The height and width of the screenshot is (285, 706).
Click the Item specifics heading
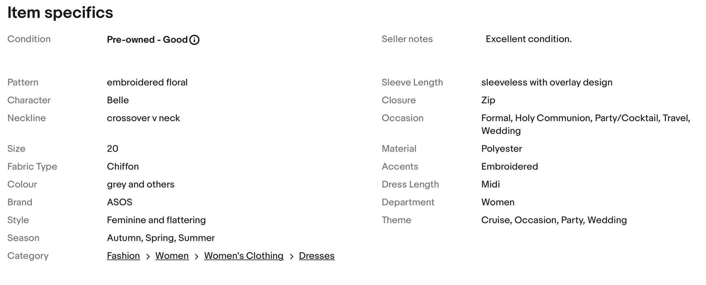[60, 13]
